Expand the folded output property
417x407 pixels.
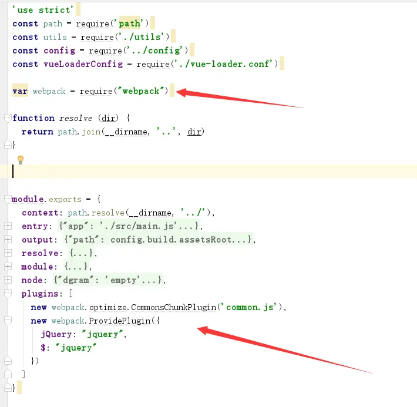point(8,240)
